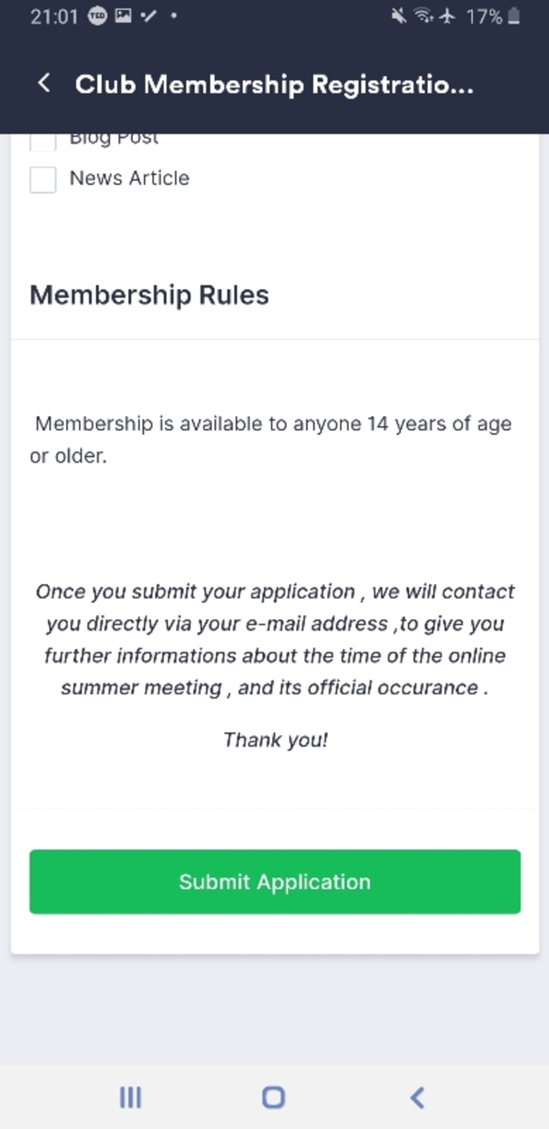This screenshot has width=549, height=1129.
Task: Tap the back arrow in the header
Action: click(44, 84)
